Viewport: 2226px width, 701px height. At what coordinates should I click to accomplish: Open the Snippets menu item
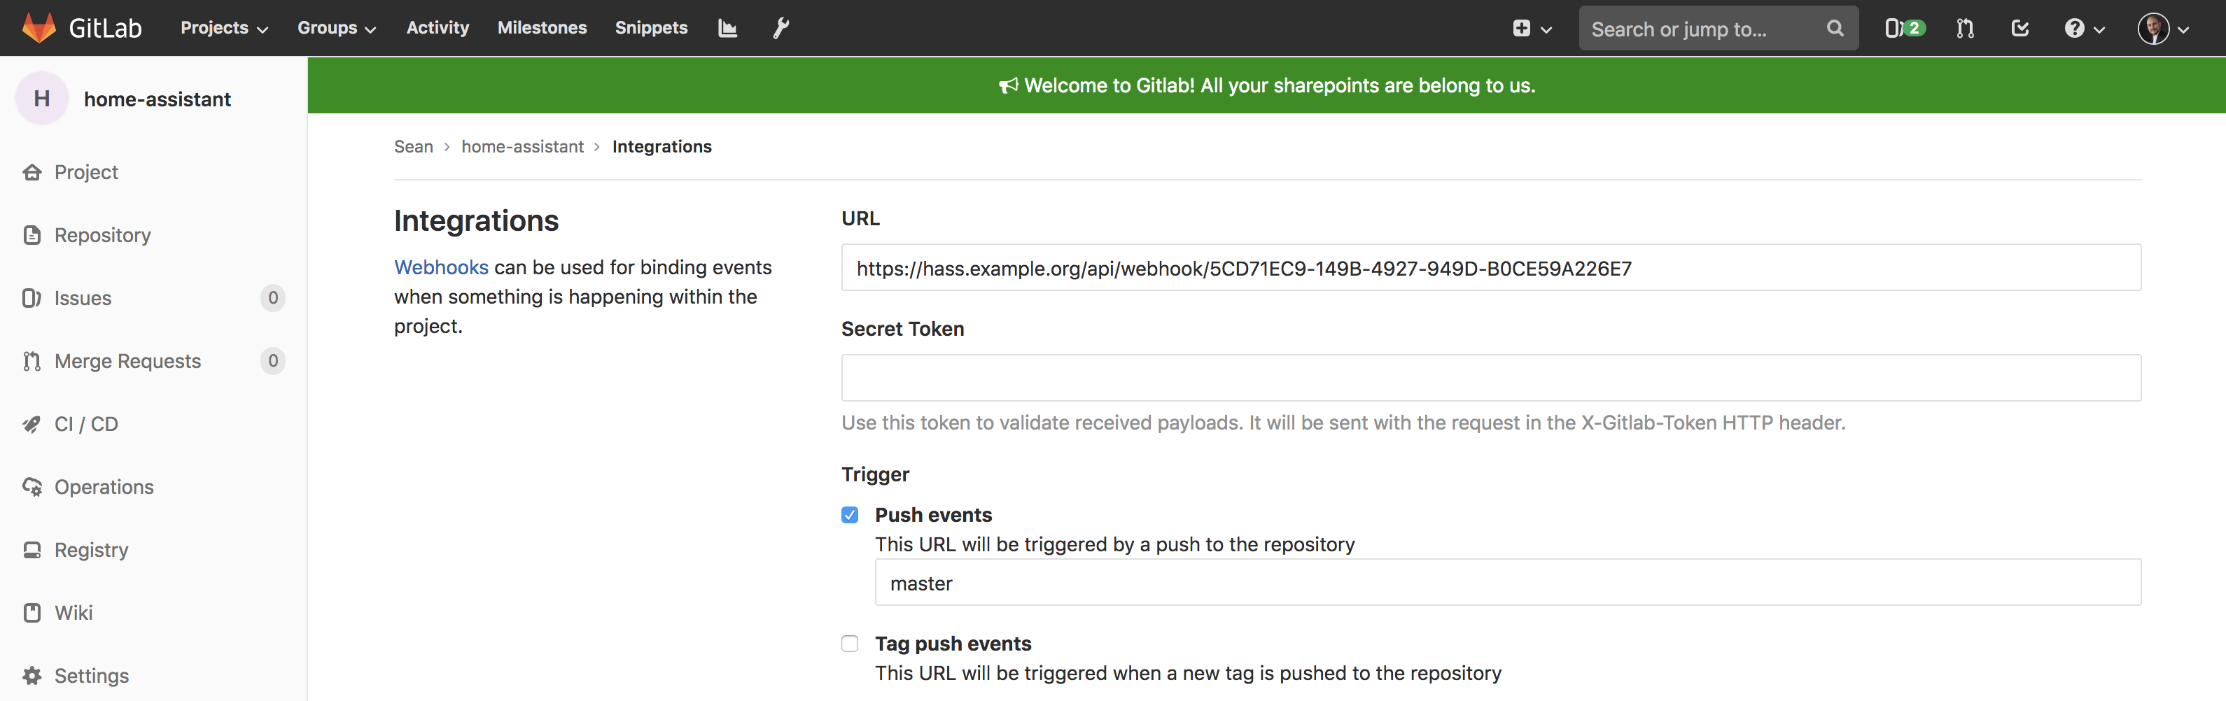click(x=651, y=27)
